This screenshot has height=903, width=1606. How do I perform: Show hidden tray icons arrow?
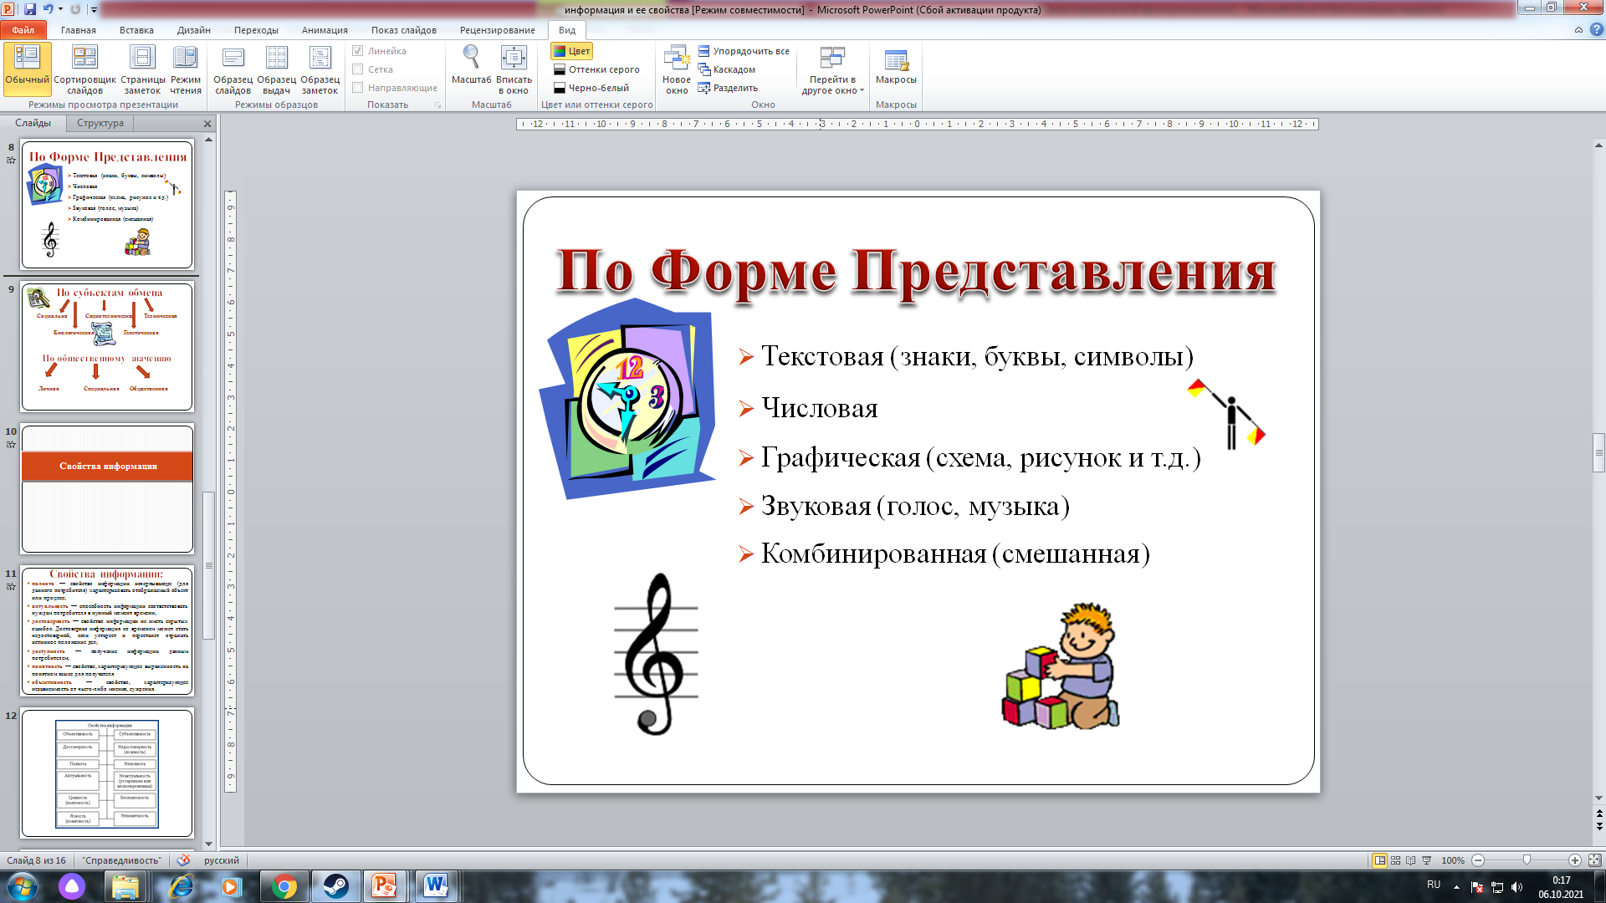(x=1456, y=886)
